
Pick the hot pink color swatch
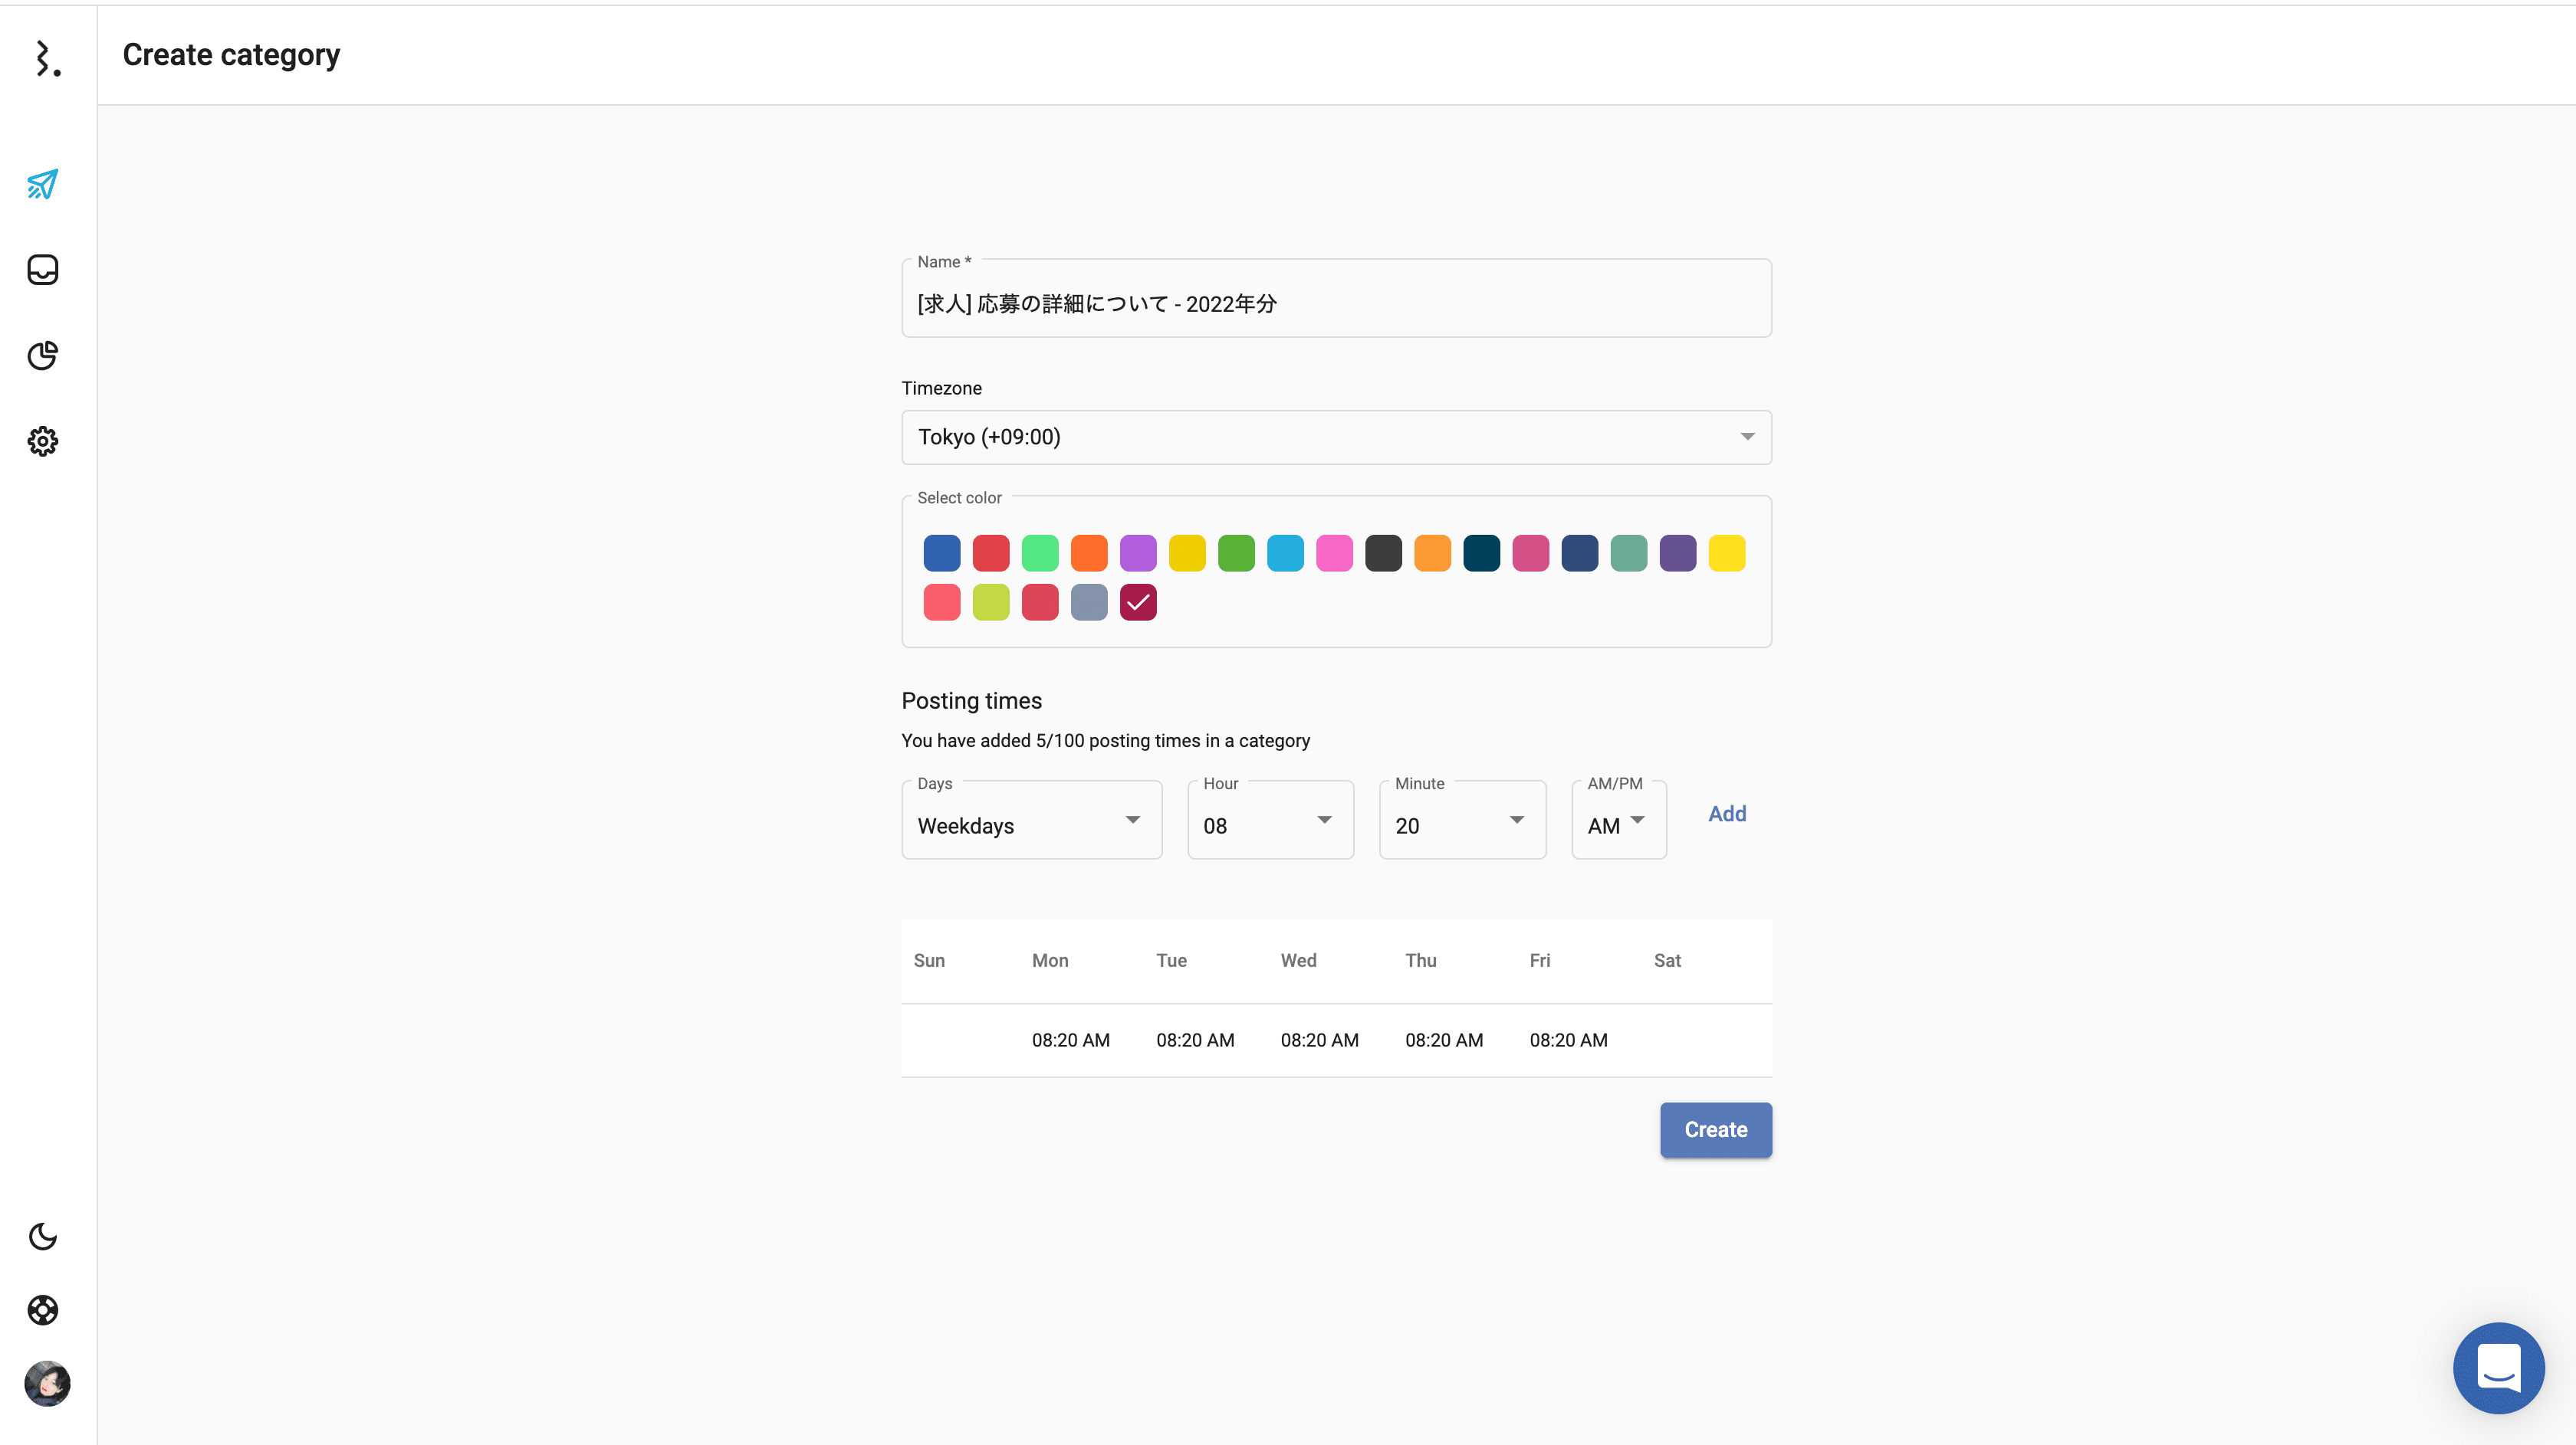pos(1334,552)
